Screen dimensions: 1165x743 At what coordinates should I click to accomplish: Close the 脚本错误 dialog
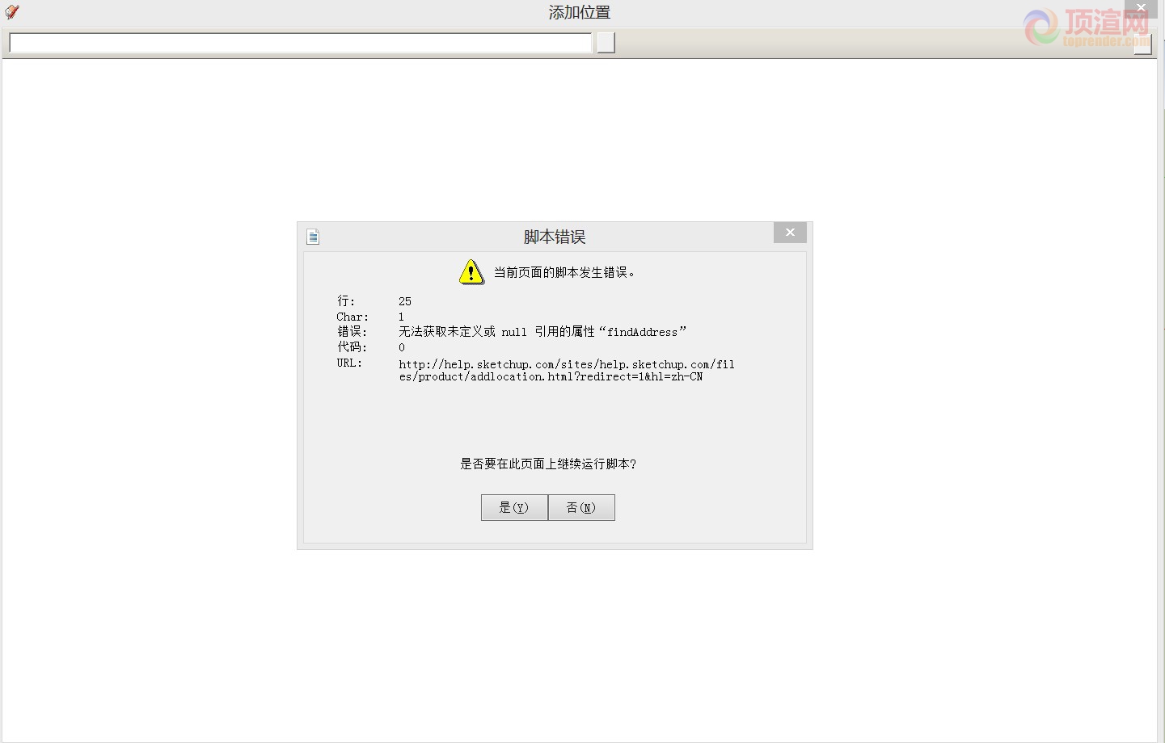tap(790, 233)
